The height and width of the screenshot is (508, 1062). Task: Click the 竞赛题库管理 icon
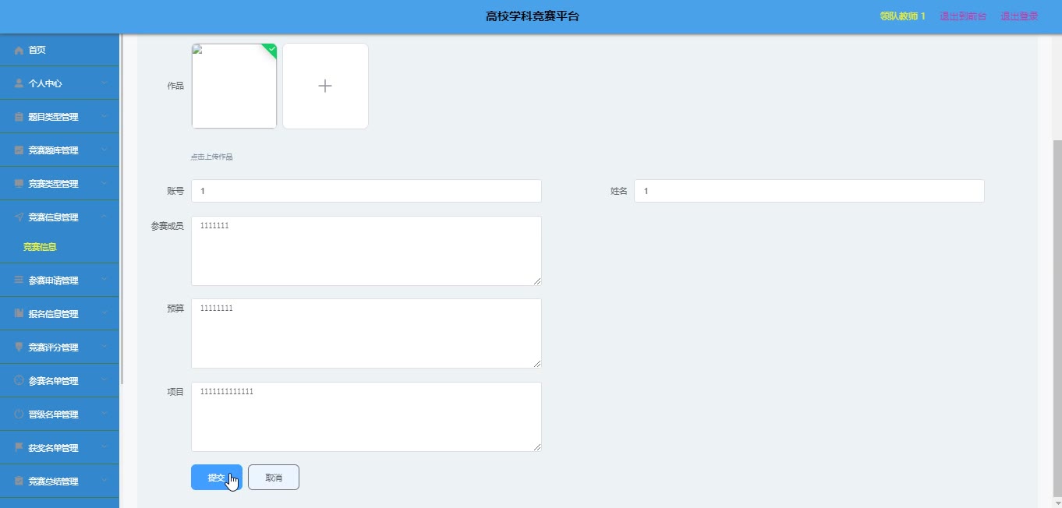click(x=19, y=150)
